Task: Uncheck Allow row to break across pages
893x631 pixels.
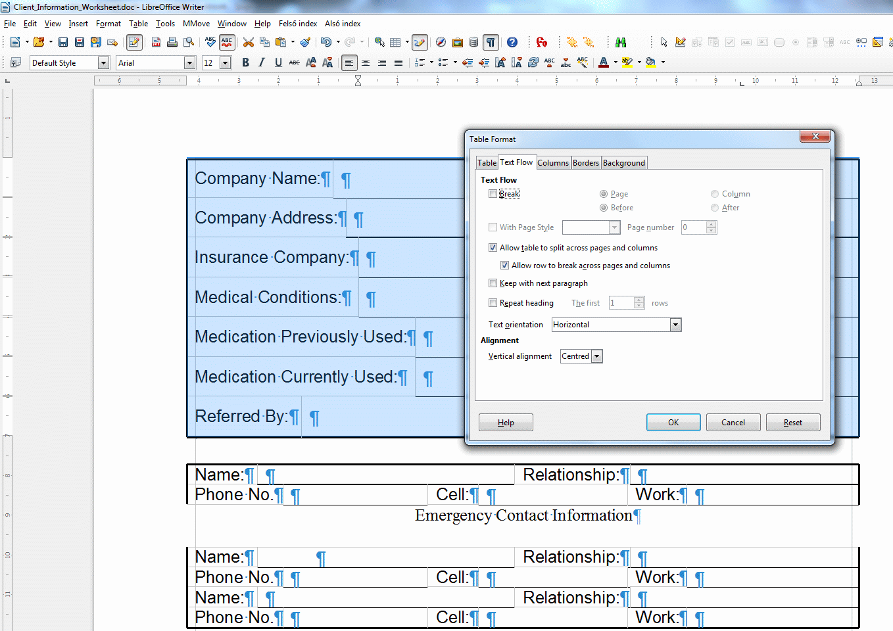Action: (504, 266)
